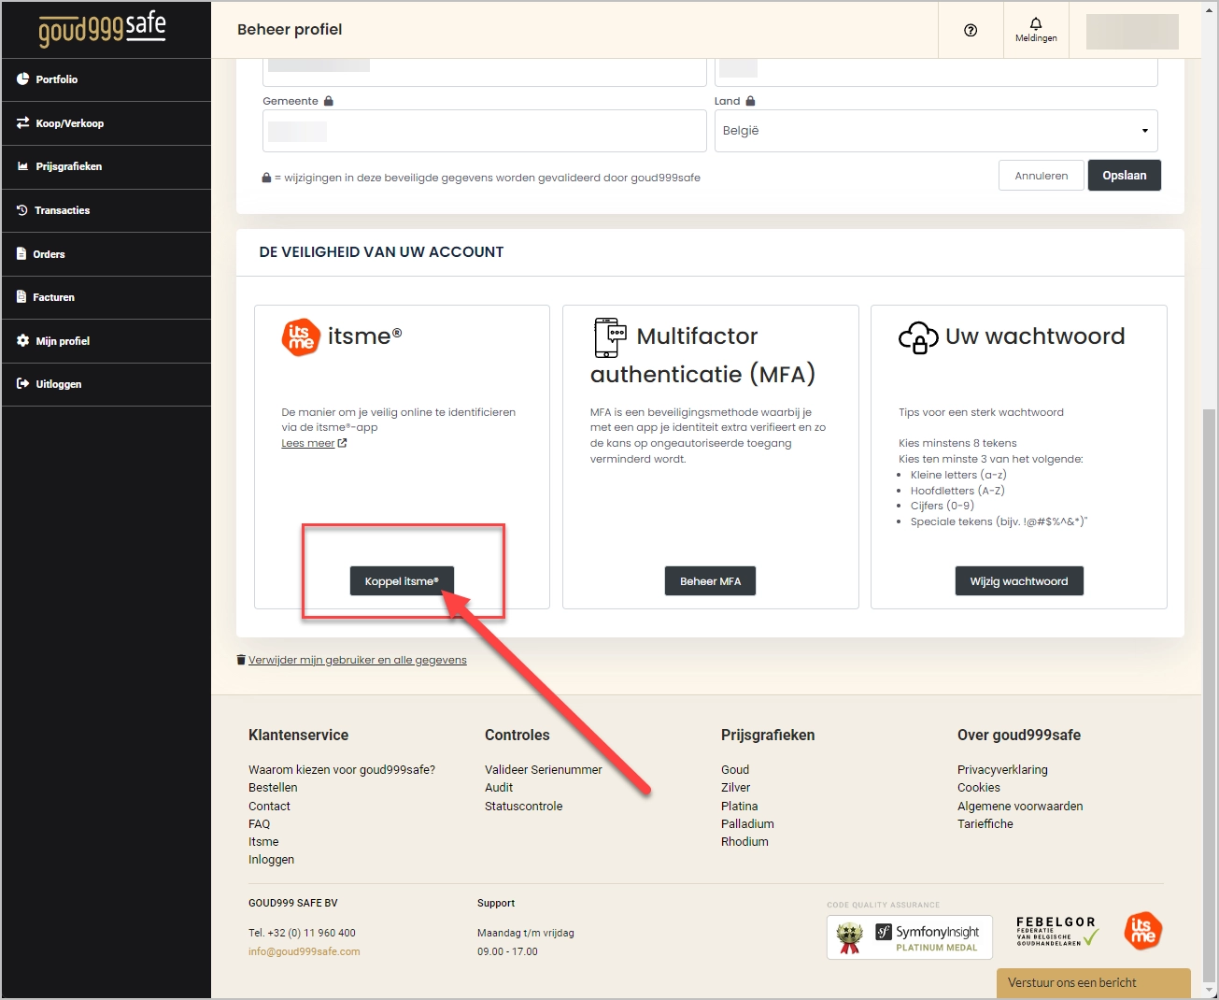Viewport: 1219px width, 1000px height.
Task: Open the Itsme footer link
Action: (263, 842)
